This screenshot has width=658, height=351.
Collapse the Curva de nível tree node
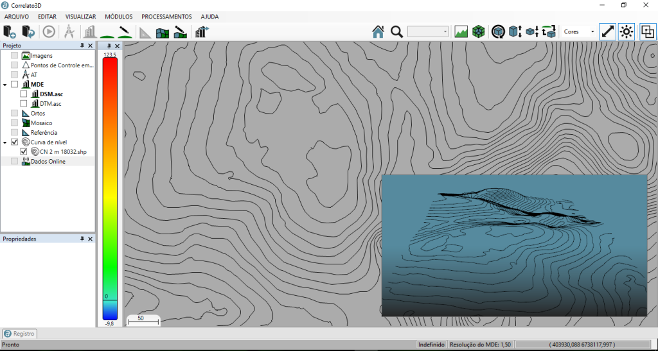click(x=5, y=142)
